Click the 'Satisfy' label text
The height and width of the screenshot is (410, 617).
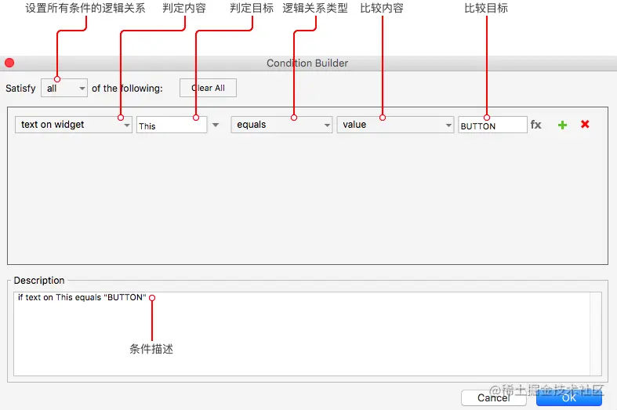coord(20,88)
